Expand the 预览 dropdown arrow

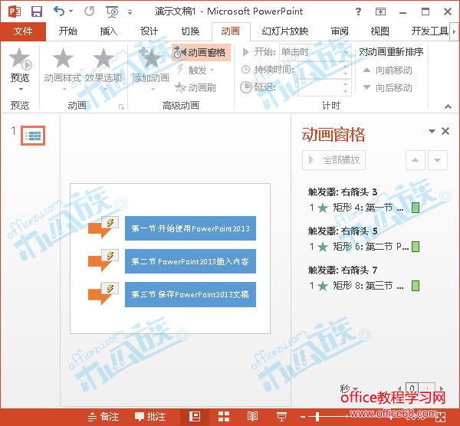click(x=21, y=89)
